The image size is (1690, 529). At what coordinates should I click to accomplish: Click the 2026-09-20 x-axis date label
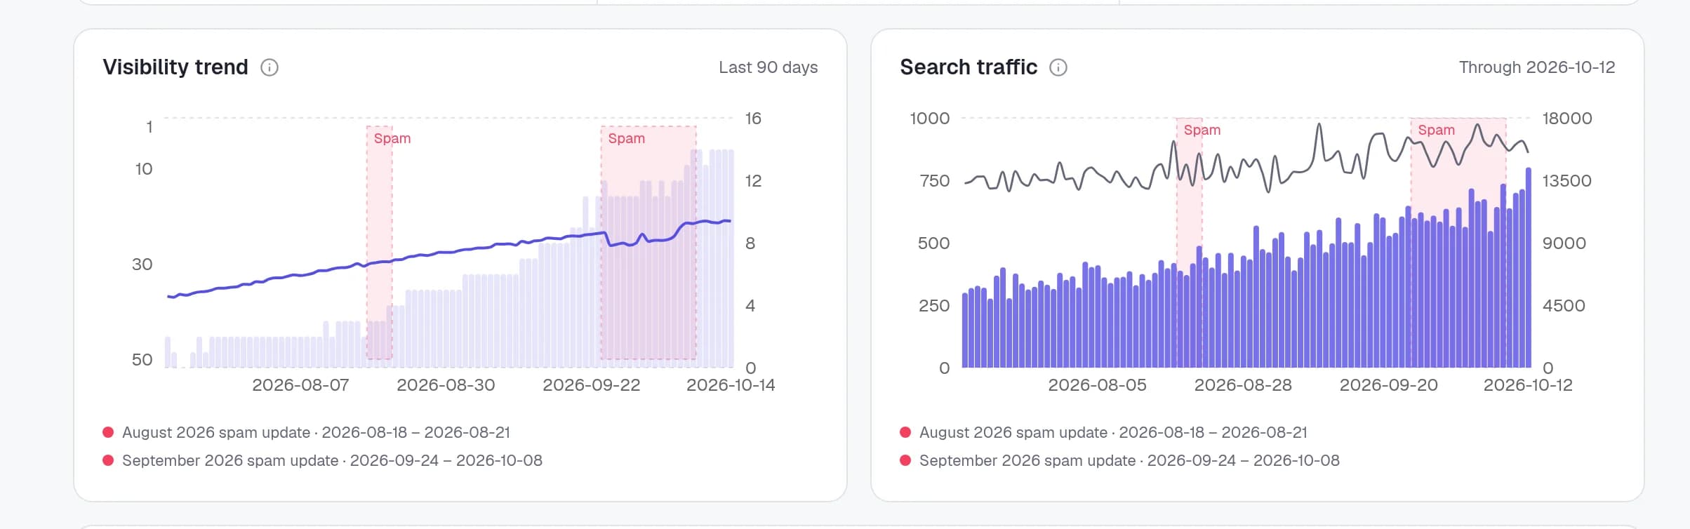point(1389,385)
